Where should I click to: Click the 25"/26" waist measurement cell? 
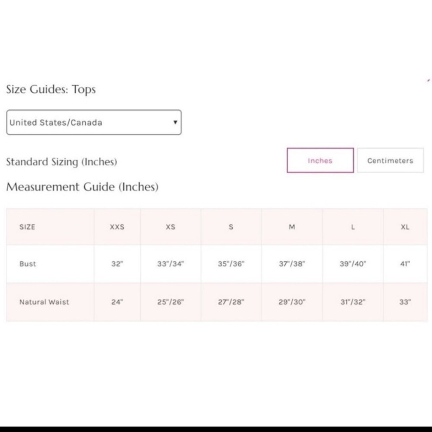pos(171,302)
